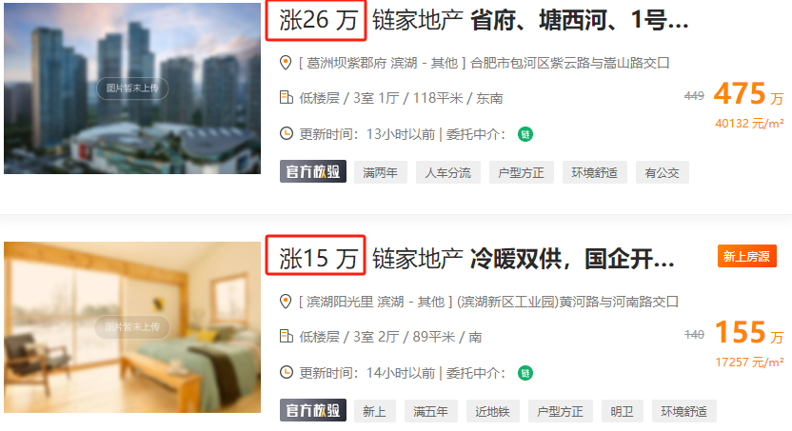This screenshot has width=792, height=431.
Task: Click the clock icon next to 13小时以前
Action: click(x=287, y=134)
